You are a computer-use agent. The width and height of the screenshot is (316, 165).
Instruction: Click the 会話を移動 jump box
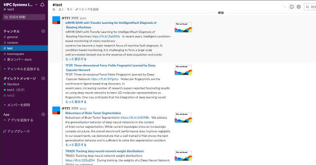tap(24, 17)
